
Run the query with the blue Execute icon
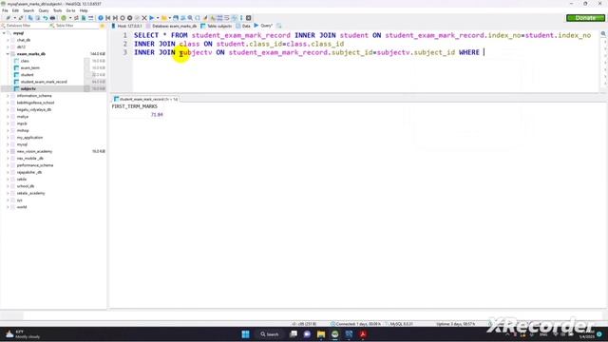tap(152, 18)
